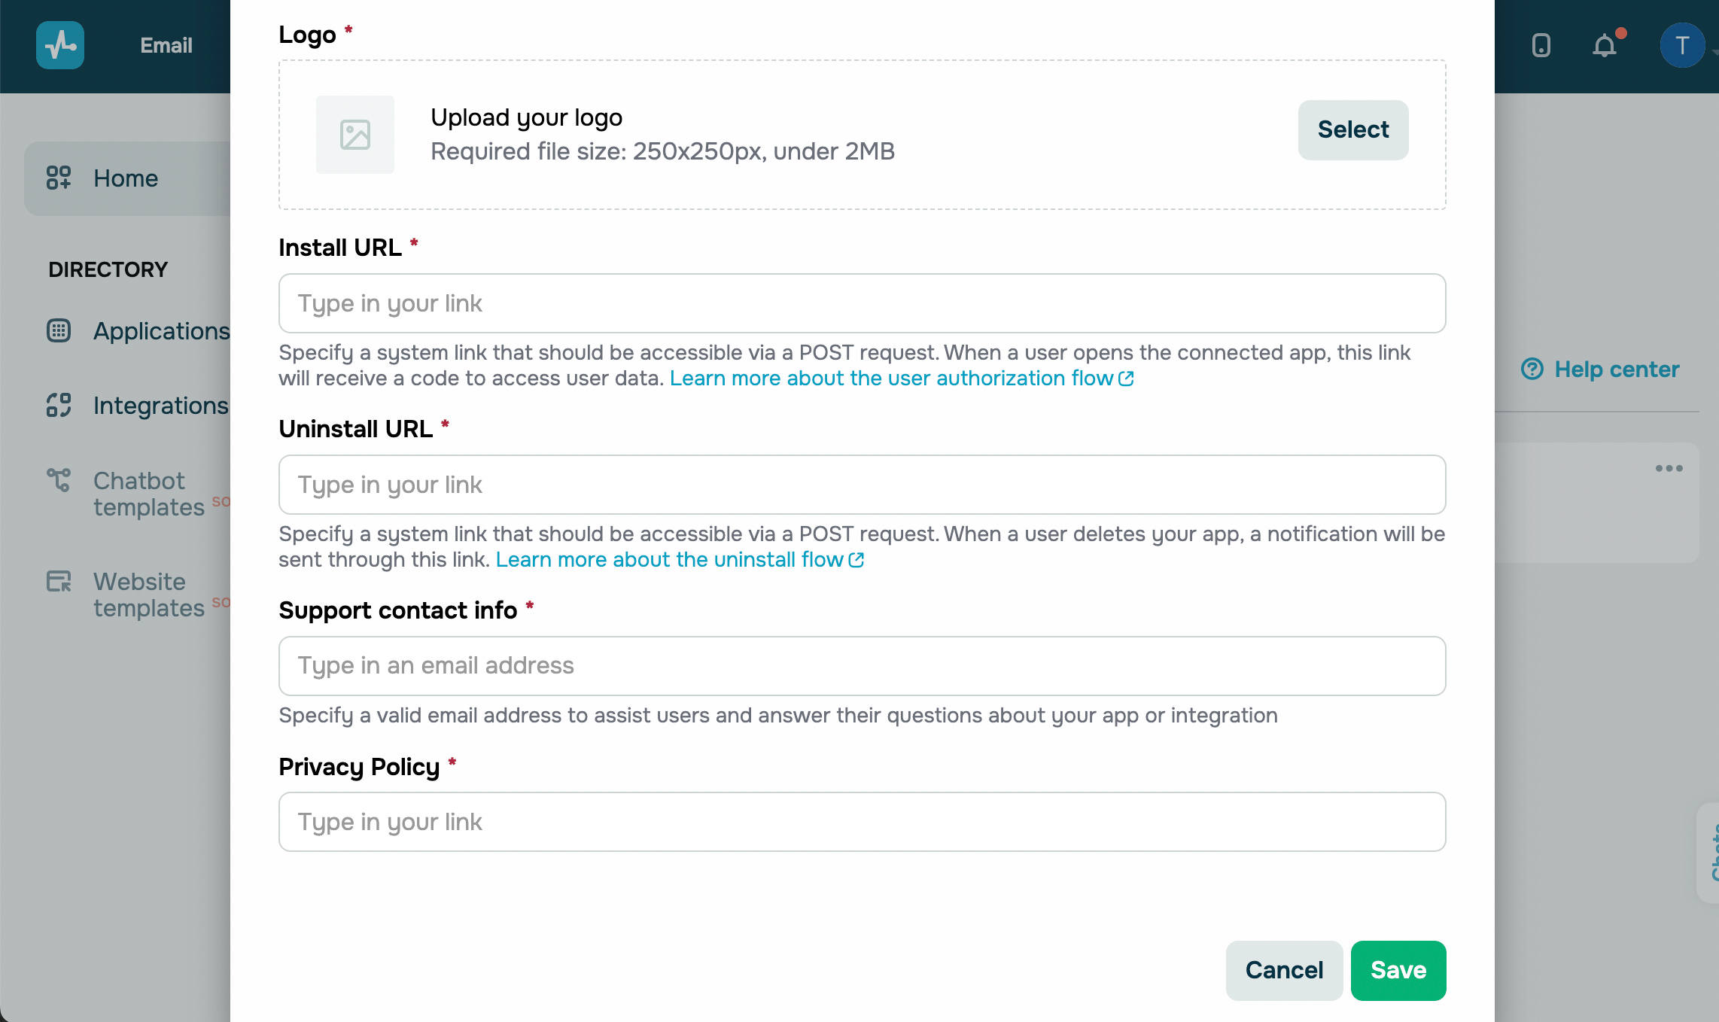Viewport: 1719px width, 1022px height.
Task: Open the Email menu in header
Action: [x=166, y=46]
